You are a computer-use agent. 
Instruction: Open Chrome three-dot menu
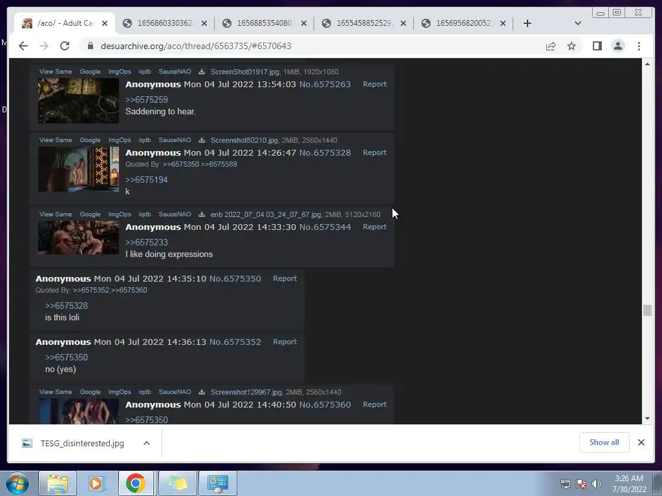[639, 46]
